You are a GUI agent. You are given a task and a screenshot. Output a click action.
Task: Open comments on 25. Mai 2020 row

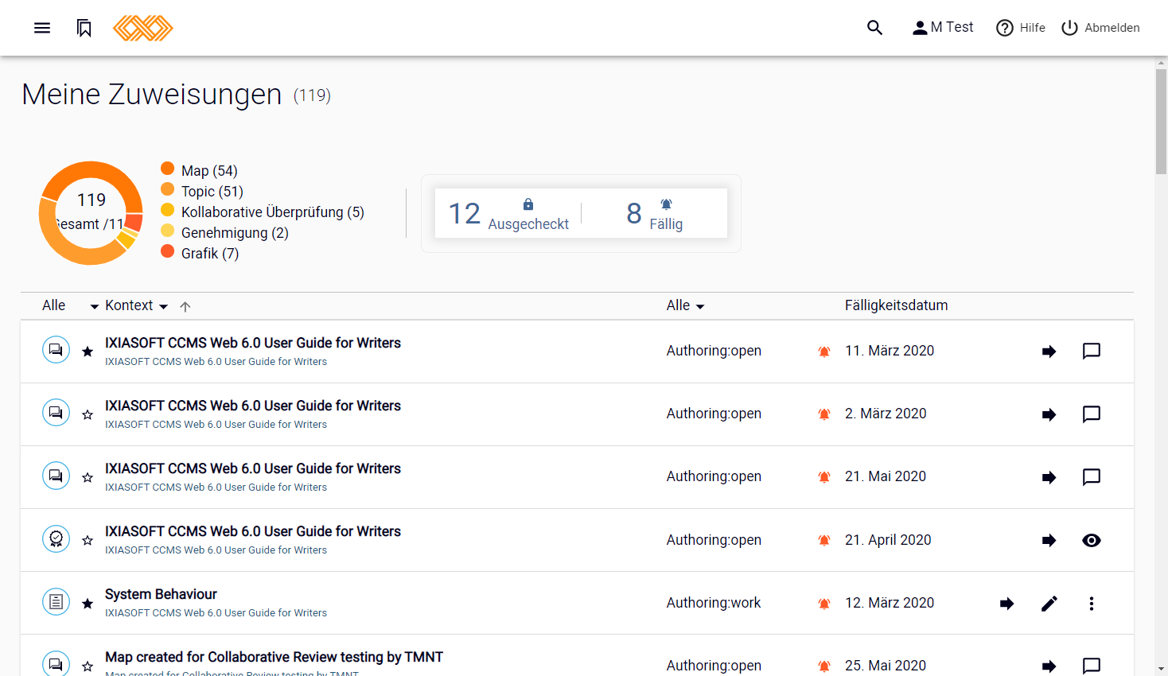tap(1092, 666)
